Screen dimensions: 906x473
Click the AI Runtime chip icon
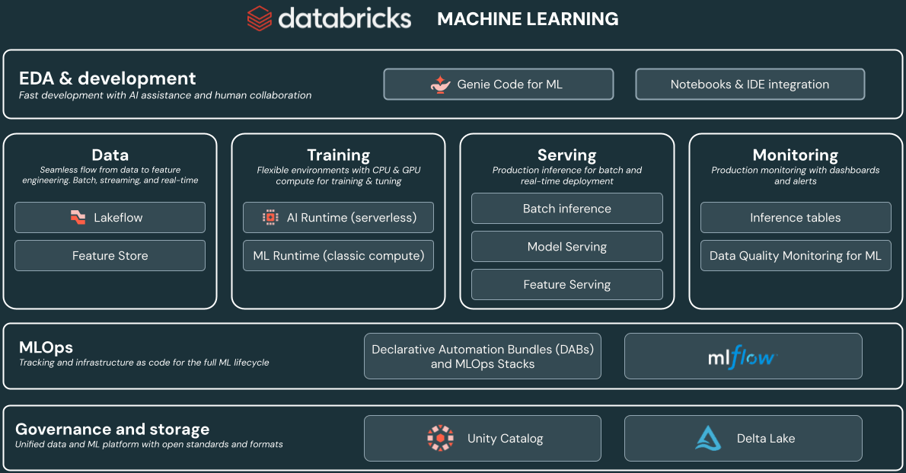(x=270, y=217)
